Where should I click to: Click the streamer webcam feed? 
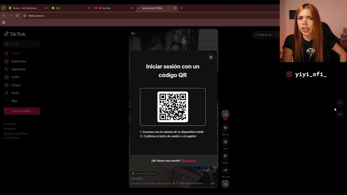pos(313,31)
